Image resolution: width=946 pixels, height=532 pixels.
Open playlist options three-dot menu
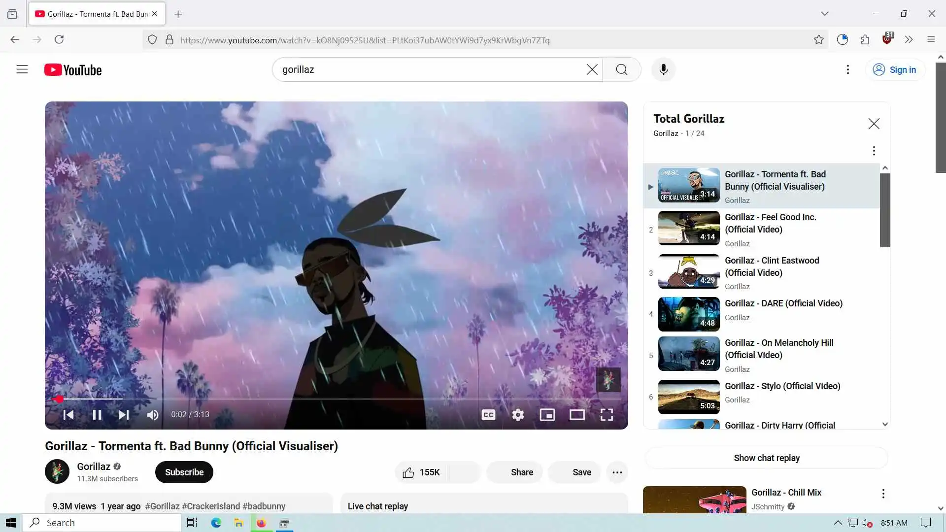tap(874, 151)
